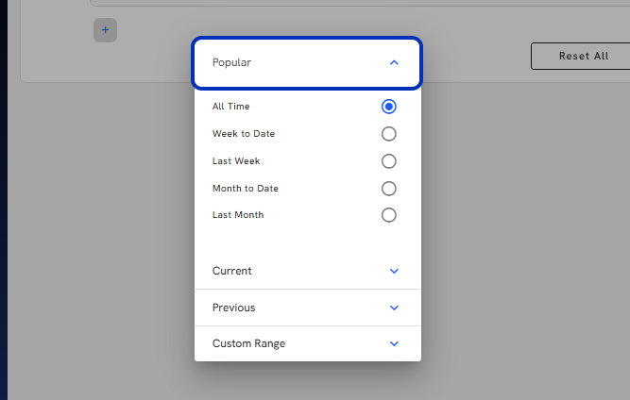
Task: Click the Week to Date label
Action: pos(244,134)
